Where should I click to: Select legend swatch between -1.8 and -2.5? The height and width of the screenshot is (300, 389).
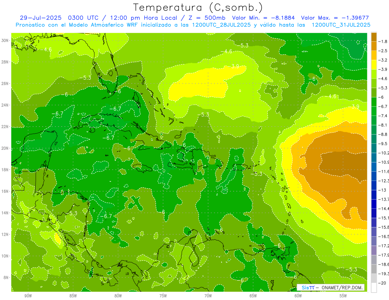pyautogui.click(x=374, y=46)
